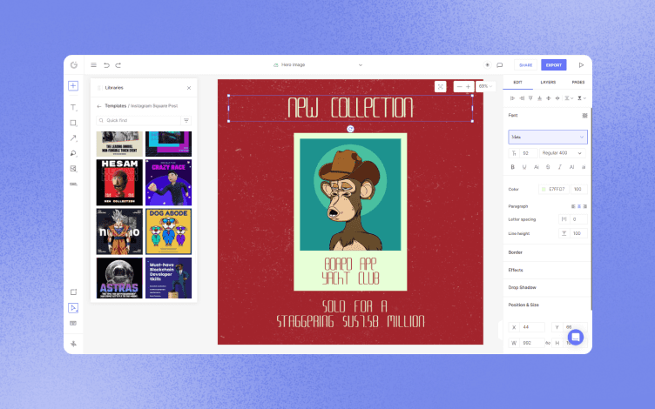Select the HESAM template thumbnail
This screenshot has height=409, width=655.
point(119,183)
